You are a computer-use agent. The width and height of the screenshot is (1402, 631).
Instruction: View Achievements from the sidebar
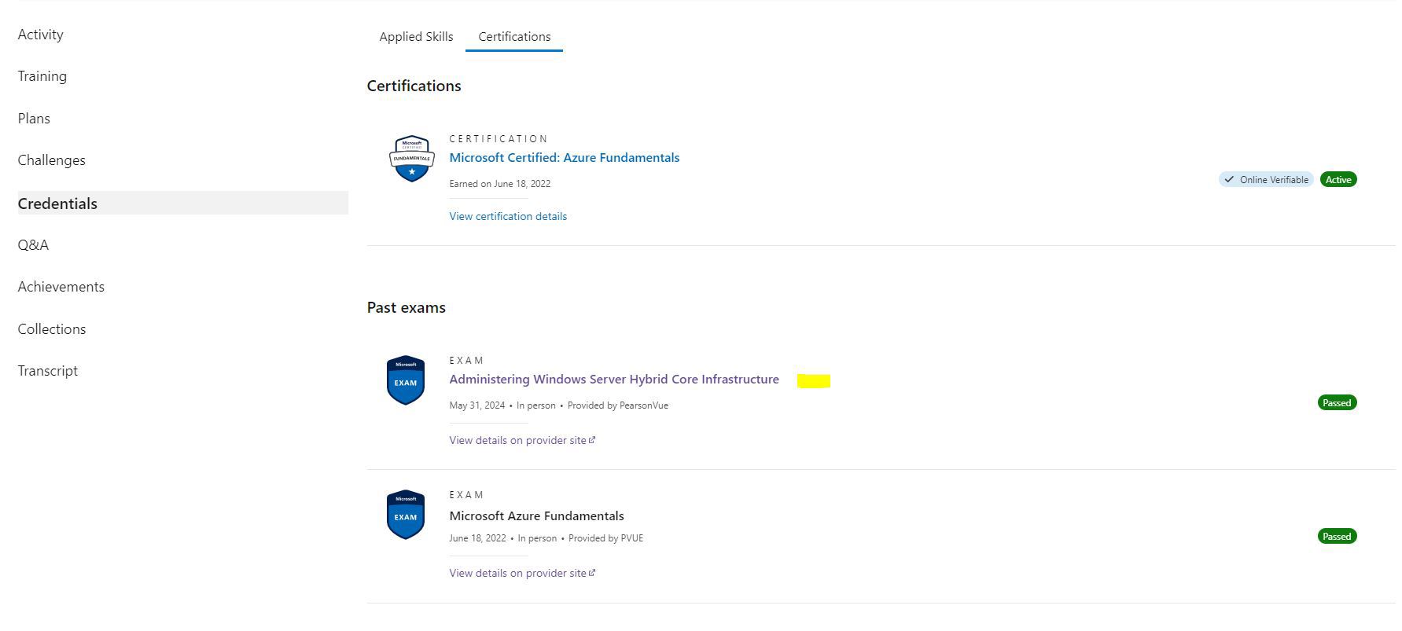[x=61, y=287]
